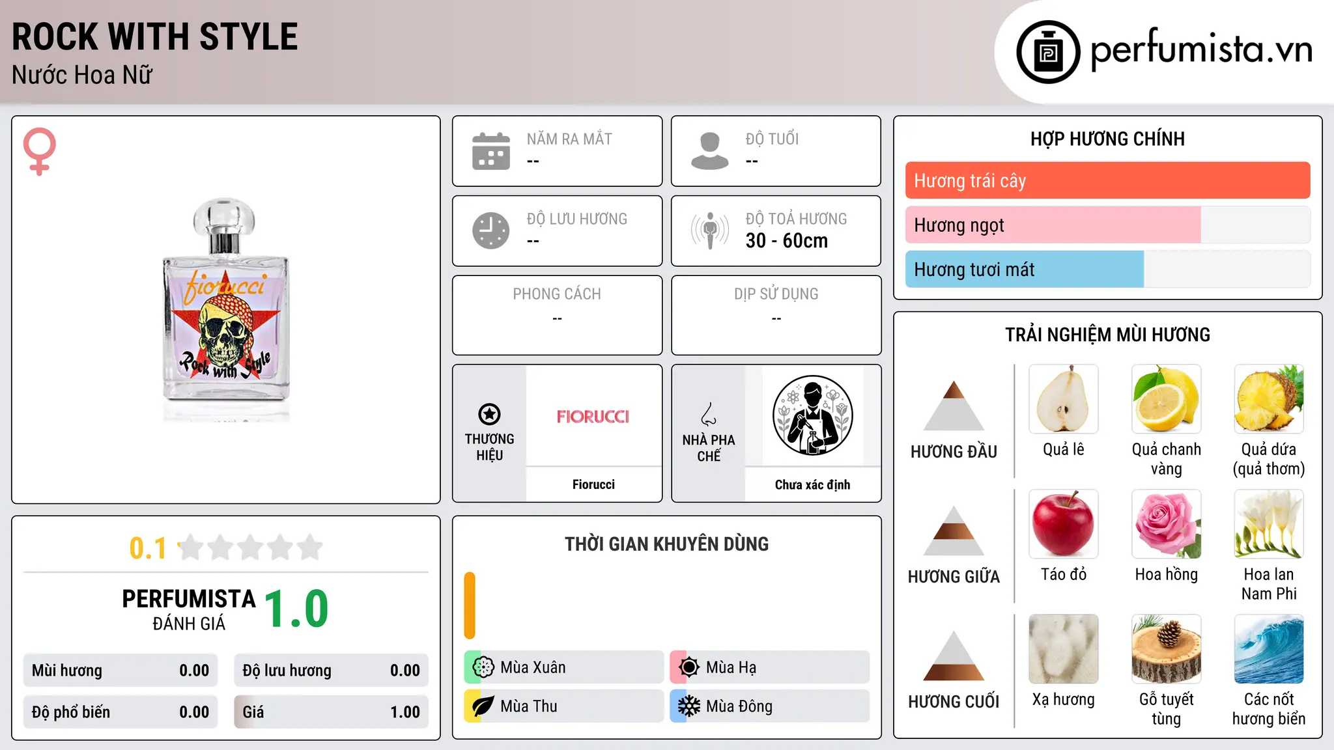Select the Quả chanh vàng lemon image
The width and height of the screenshot is (1334, 750).
[1166, 399]
